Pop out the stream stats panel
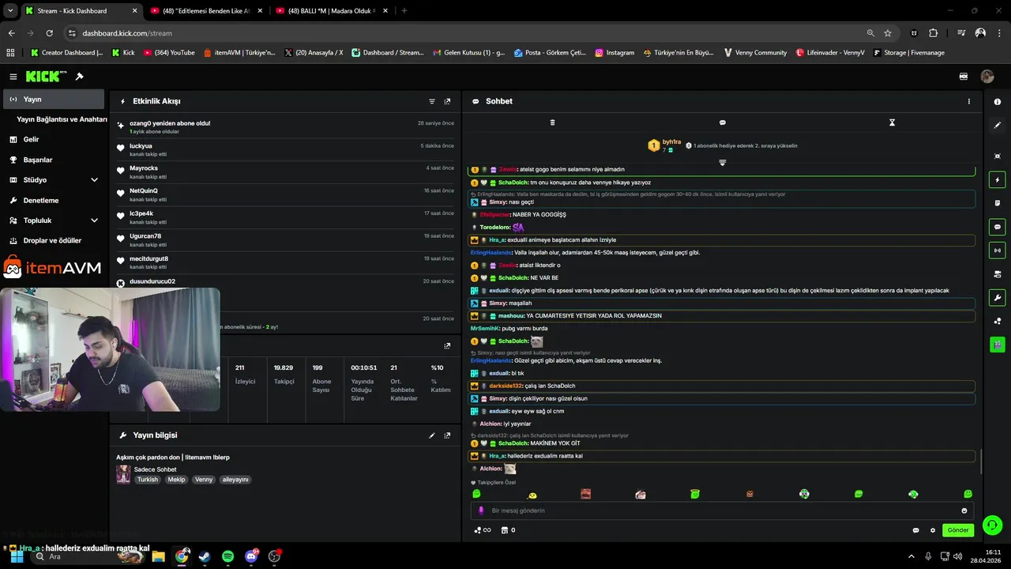1011x569 pixels. pos(447,345)
